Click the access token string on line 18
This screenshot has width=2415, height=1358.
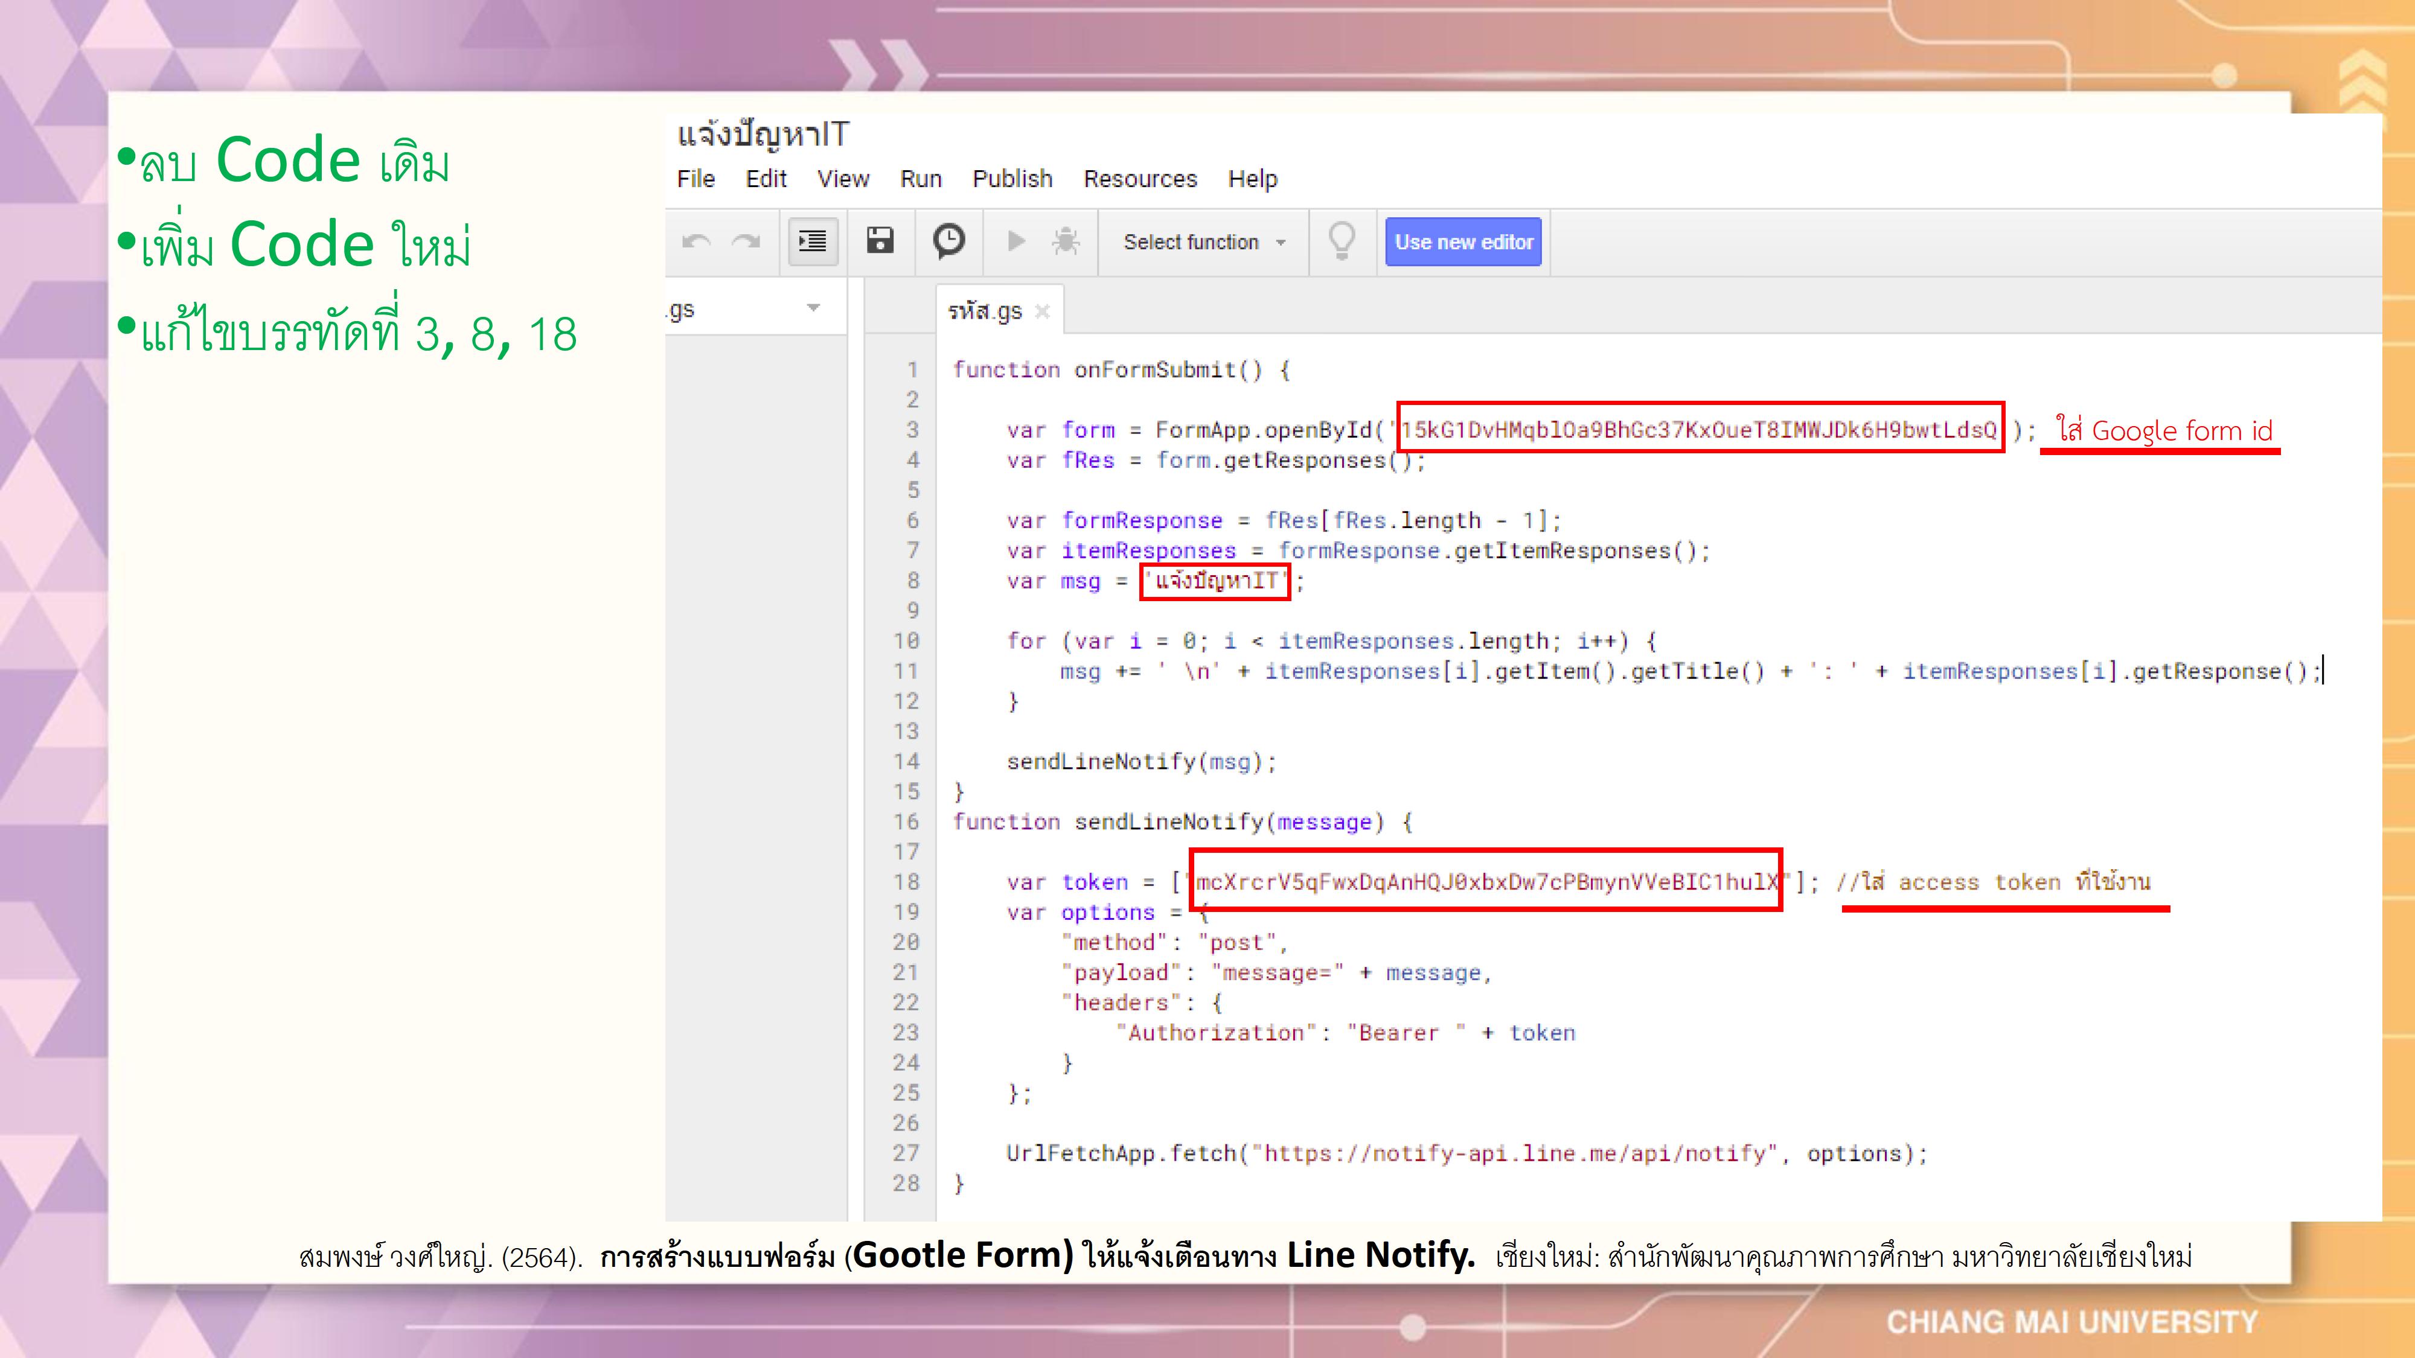click(x=1487, y=882)
